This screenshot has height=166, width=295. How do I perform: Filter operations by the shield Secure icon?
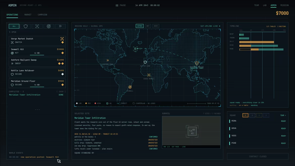click(25, 26)
